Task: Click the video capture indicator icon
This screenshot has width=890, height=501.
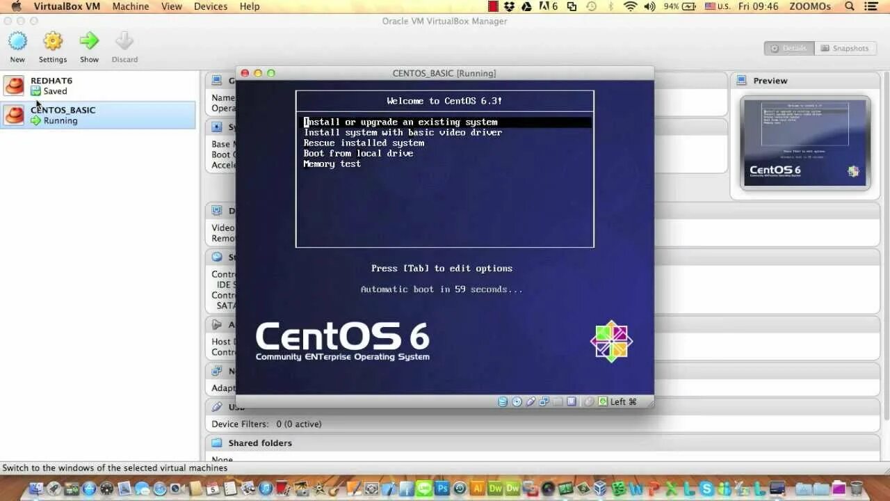Action: coord(571,401)
